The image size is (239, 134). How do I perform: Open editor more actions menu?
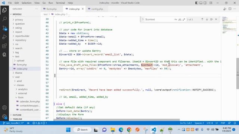click(235, 9)
